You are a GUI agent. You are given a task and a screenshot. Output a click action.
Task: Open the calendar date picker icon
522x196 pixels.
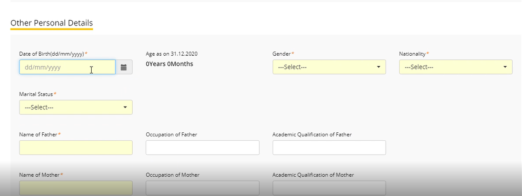click(124, 67)
